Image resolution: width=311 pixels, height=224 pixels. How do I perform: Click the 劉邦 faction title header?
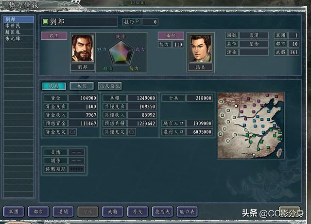click(79, 22)
